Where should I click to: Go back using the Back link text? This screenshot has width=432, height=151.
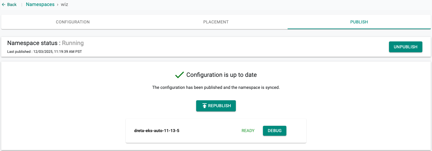[12, 5]
